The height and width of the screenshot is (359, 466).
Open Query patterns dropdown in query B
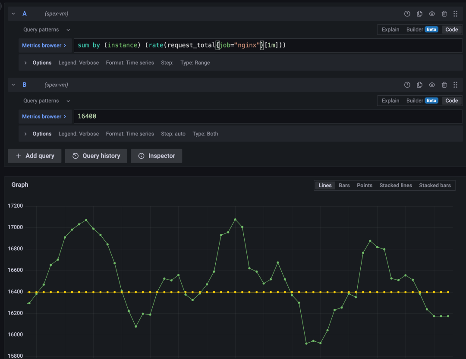coord(47,101)
